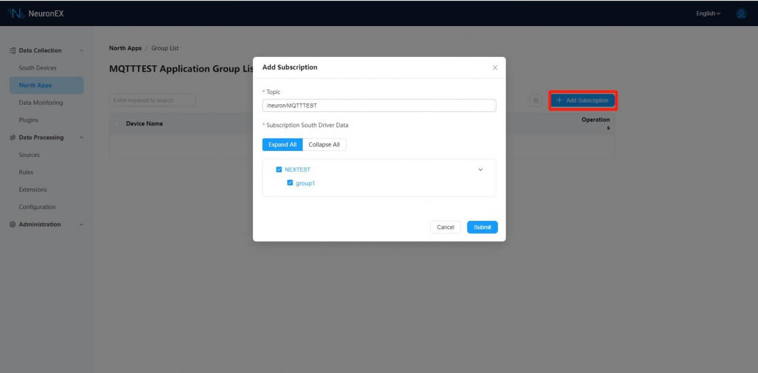Screen dimensions: 758x373
Task: Click the Expand All button
Action: (x=282, y=144)
